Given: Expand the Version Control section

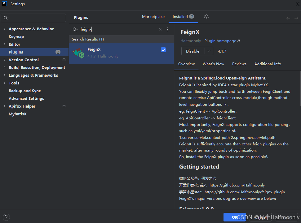Looking at the screenshot, I should [x=4, y=60].
